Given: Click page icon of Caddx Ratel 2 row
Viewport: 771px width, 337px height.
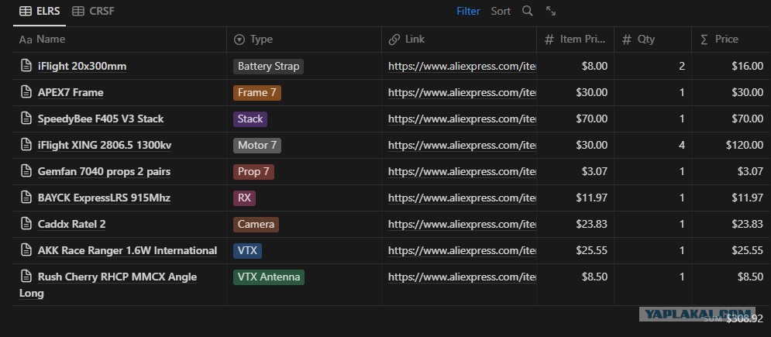Looking at the screenshot, I should click(26, 224).
